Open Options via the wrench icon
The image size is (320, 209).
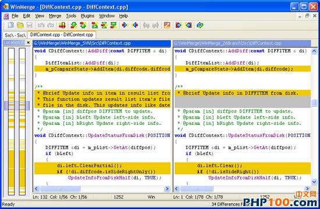click(x=167, y=26)
